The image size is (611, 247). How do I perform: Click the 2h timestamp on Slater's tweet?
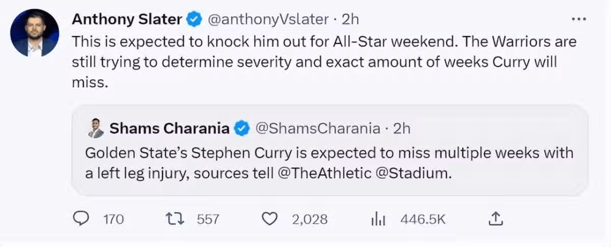(350, 19)
